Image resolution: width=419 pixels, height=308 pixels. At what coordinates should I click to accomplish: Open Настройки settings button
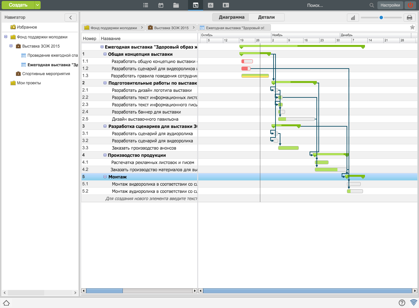click(390, 5)
